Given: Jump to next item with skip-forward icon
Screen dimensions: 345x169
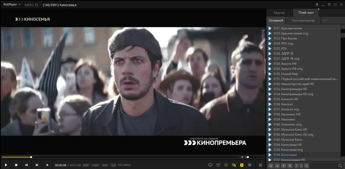Looking at the screenshot, I should pos(37,165).
